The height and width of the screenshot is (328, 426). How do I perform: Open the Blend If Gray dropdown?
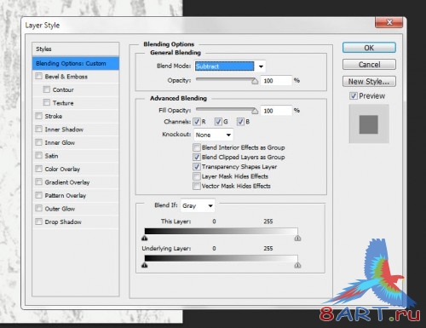point(198,205)
